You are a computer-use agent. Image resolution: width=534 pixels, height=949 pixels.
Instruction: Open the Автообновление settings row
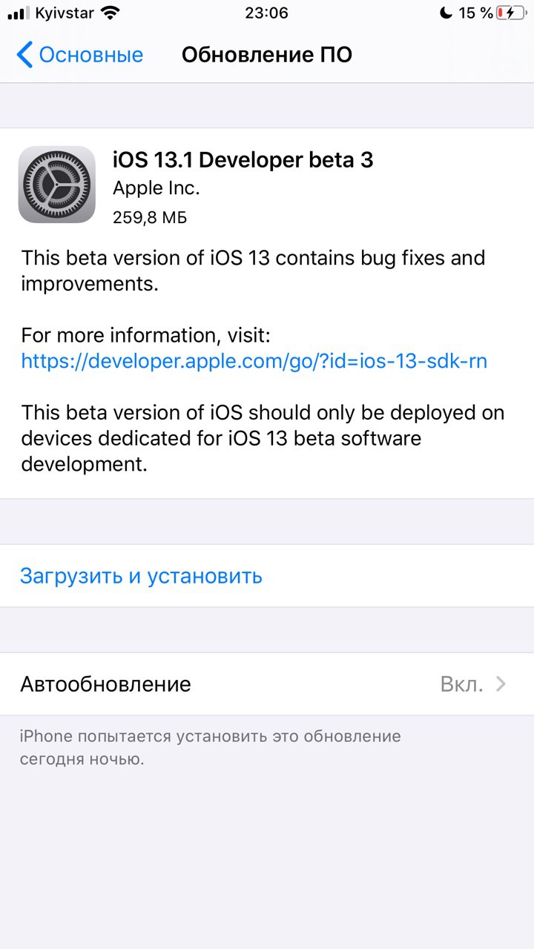[267, 684]
